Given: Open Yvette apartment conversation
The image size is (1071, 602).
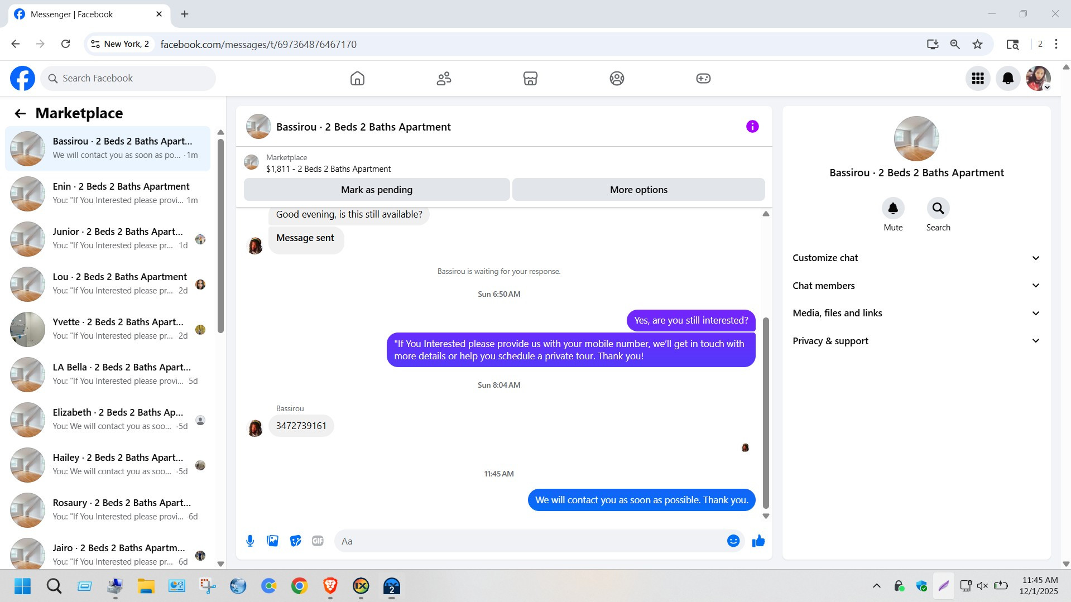Looking at the screenshot, I should click(x=108, y=329).
